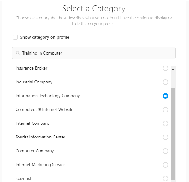The image size is (189, 182).
Task: Click the Insurance Broker list label
Action: pos(31,68)
